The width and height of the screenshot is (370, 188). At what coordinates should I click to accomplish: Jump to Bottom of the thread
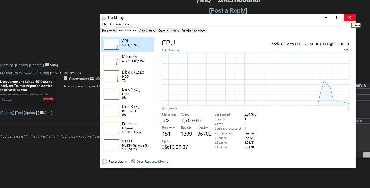[21, 65]
